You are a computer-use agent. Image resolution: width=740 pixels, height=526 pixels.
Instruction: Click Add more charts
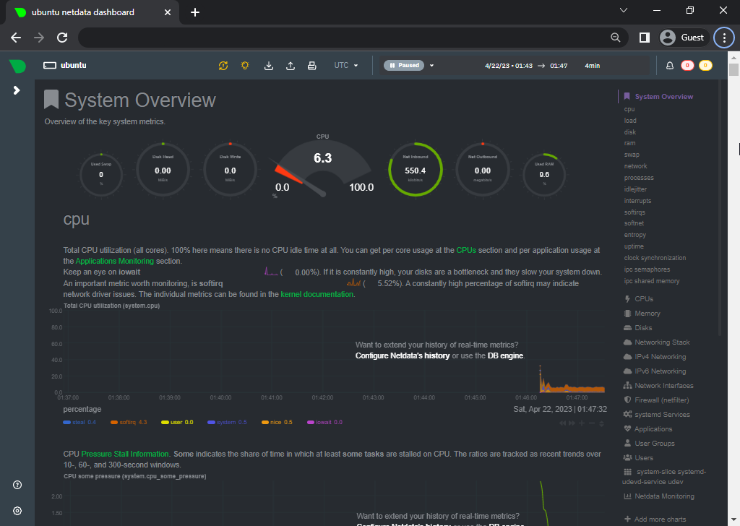click(655, 519)
